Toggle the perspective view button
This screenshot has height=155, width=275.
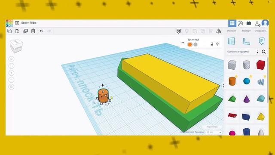tap(12, 87)
